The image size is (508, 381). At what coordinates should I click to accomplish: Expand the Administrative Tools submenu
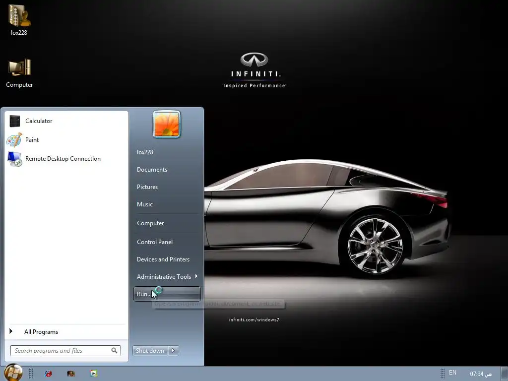[x=167, y=277]
